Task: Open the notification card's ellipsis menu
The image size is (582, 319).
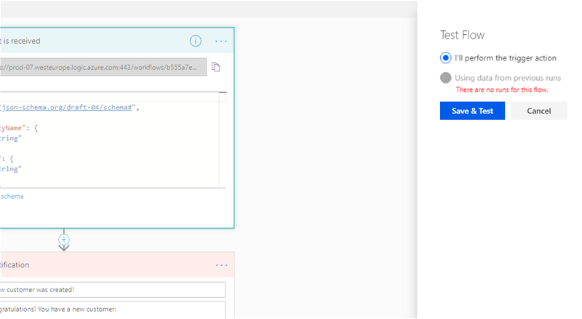Action: tap(221, 265)
